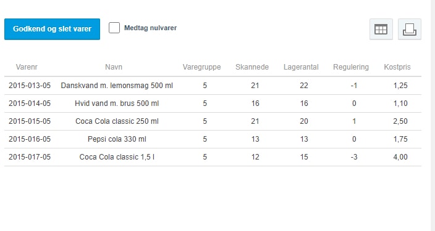Sort by Navn column header
This screenshot has width=435, height=231.
[114, 67]
